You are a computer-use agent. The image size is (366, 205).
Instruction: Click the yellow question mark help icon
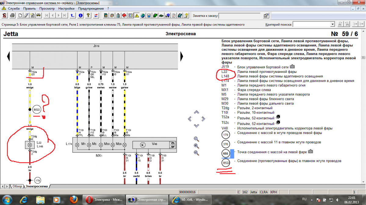coord(88,15)
